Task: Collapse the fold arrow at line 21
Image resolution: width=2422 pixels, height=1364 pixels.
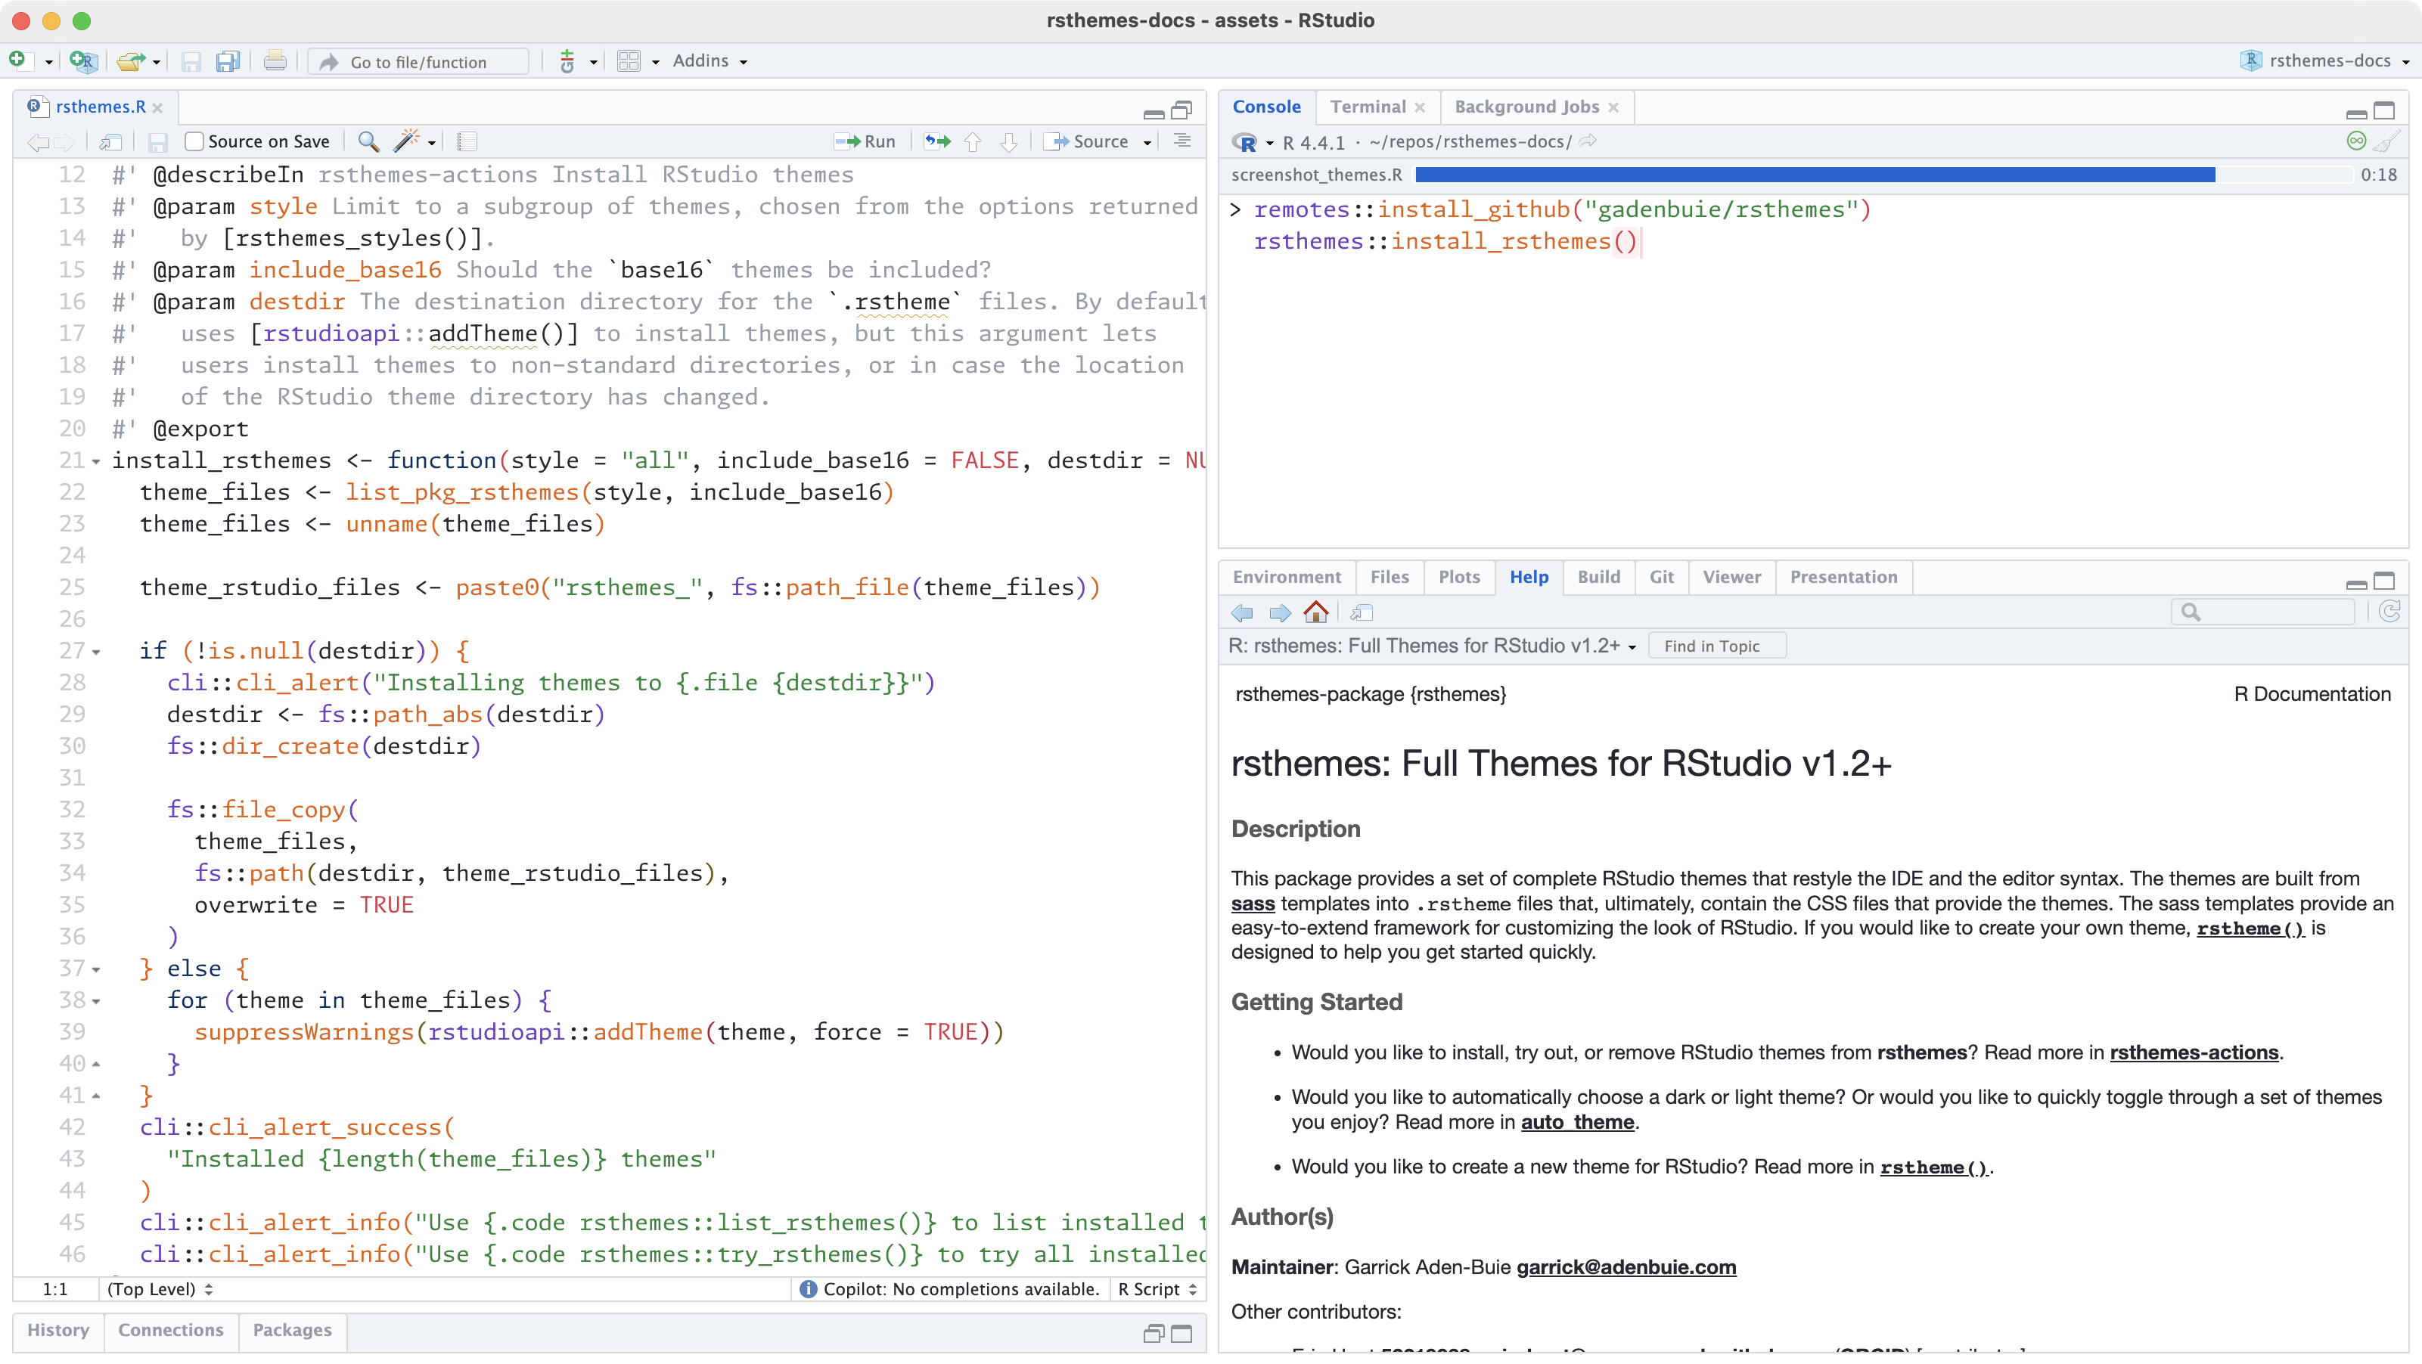Action: (96, 461)
